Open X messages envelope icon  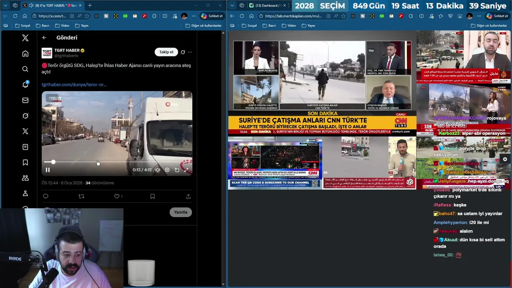(25, 100)
